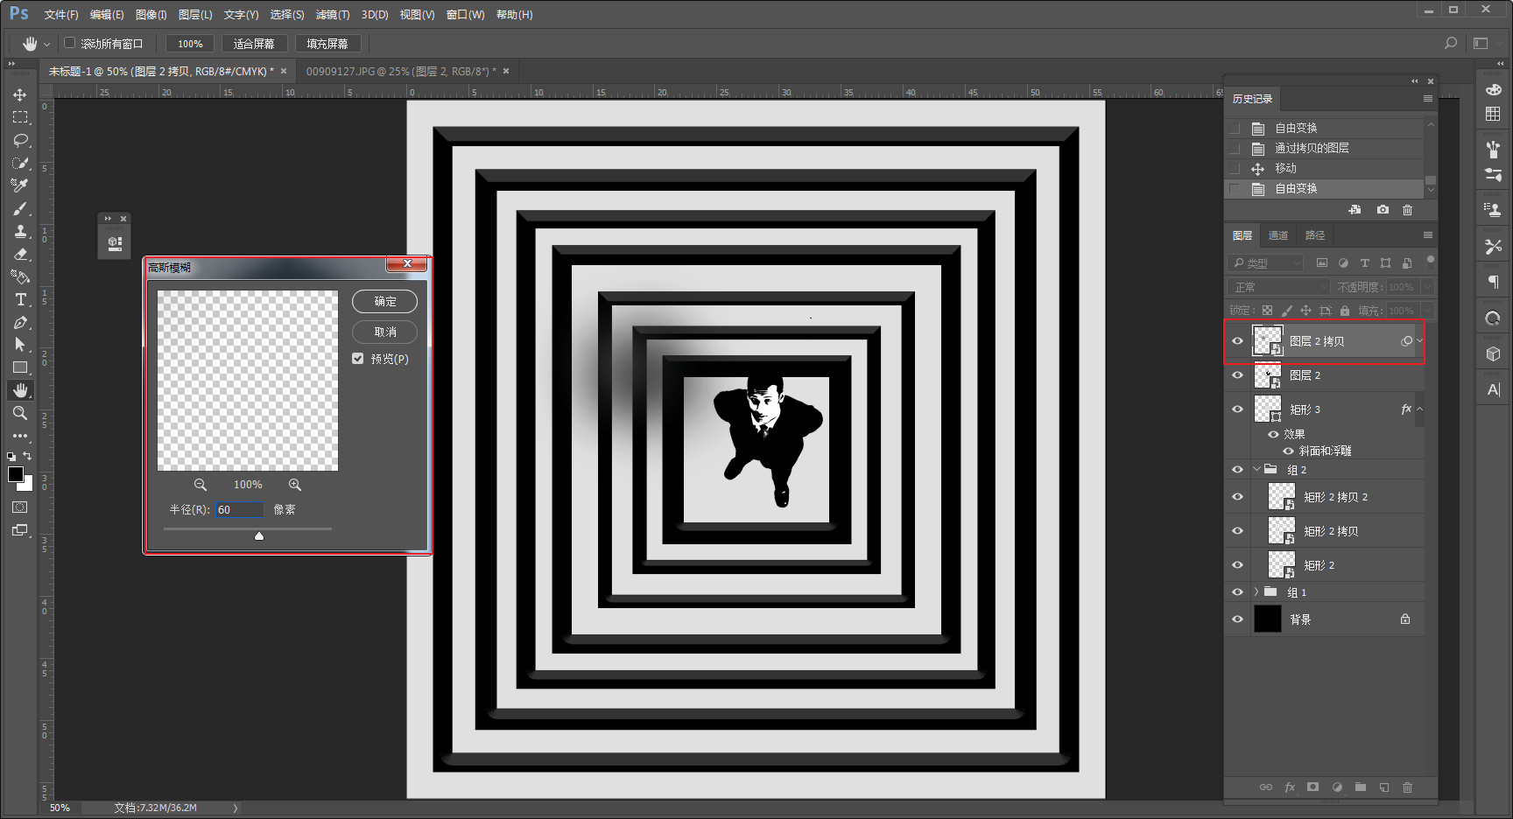Select the Horizontal Type tool

[x=20, y=299]
